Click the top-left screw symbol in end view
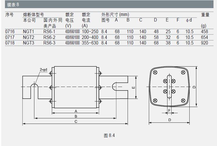 coord(155,72)
